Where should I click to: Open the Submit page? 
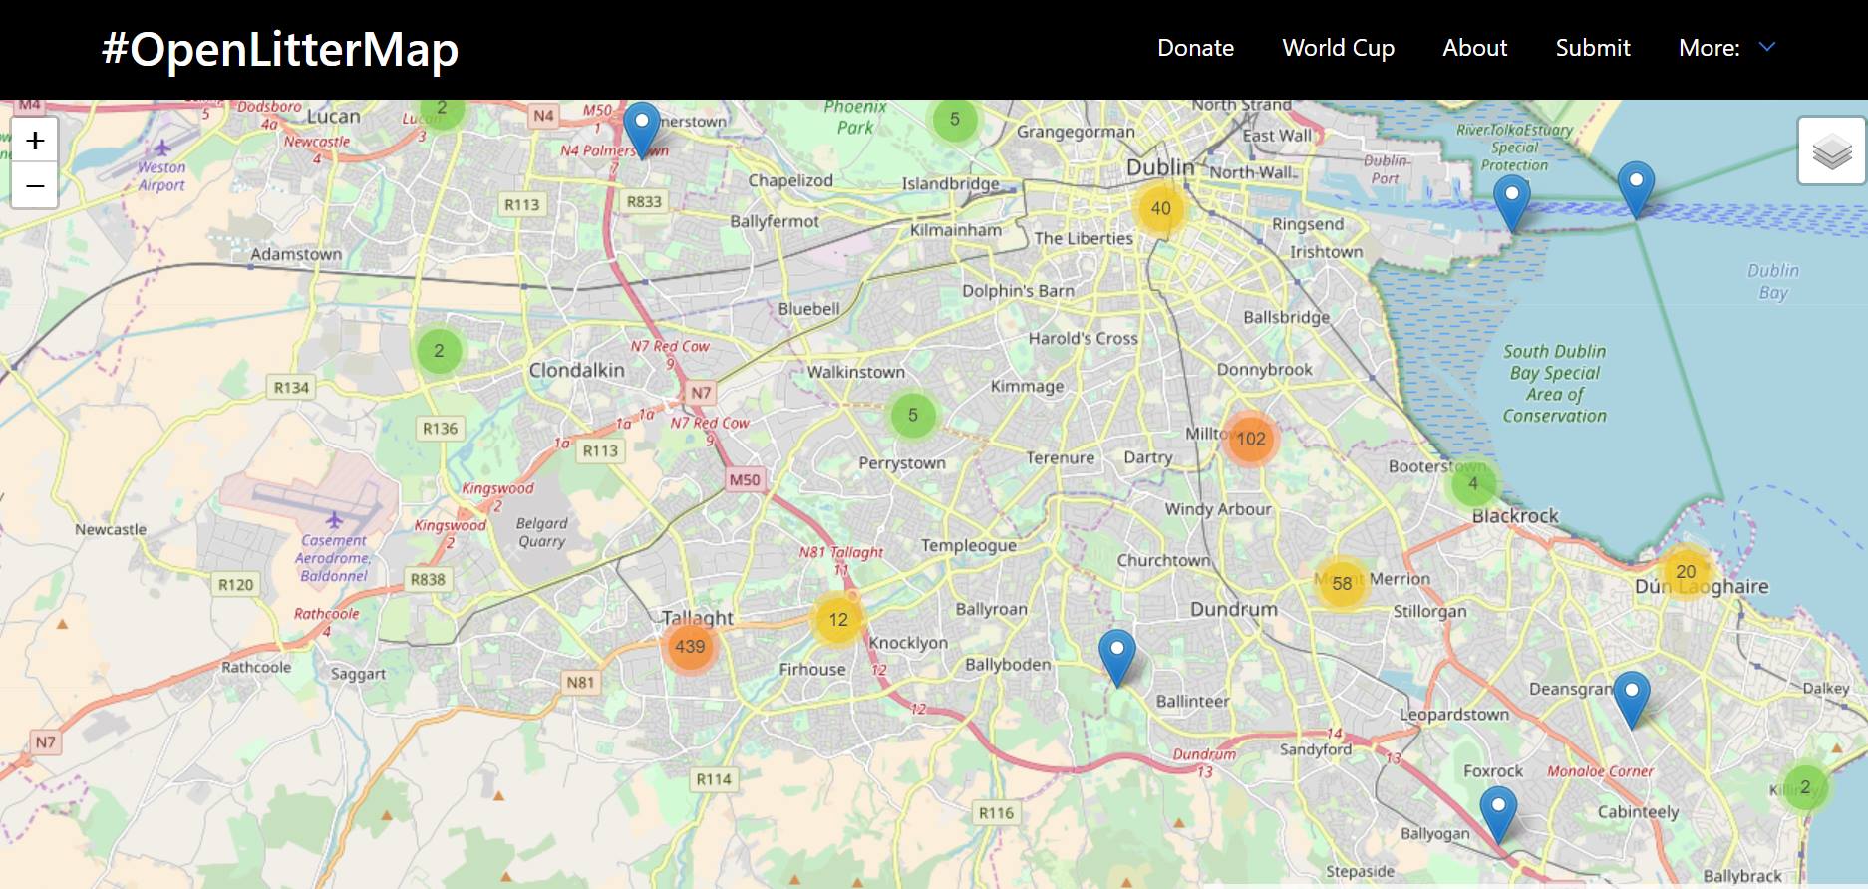(x=1593, y=48)
